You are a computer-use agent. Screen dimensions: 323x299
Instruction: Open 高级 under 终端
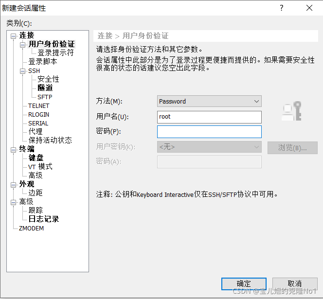click(x=36, y=175)
